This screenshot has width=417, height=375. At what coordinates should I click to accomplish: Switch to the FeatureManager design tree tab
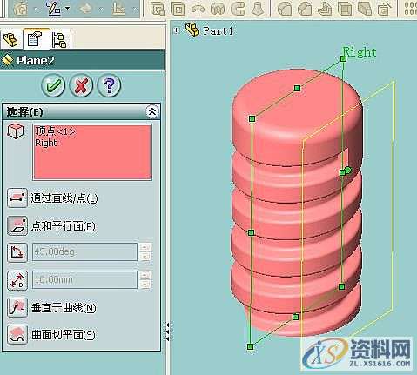click(x=11, y=40)
